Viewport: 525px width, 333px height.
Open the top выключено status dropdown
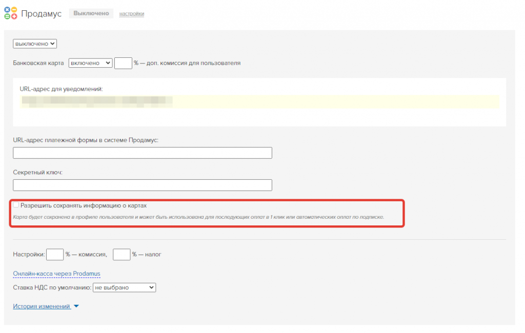(x=35, y=44)
